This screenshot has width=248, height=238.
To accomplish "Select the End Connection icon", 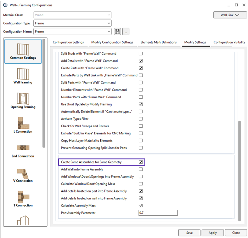I will (23, 149).
